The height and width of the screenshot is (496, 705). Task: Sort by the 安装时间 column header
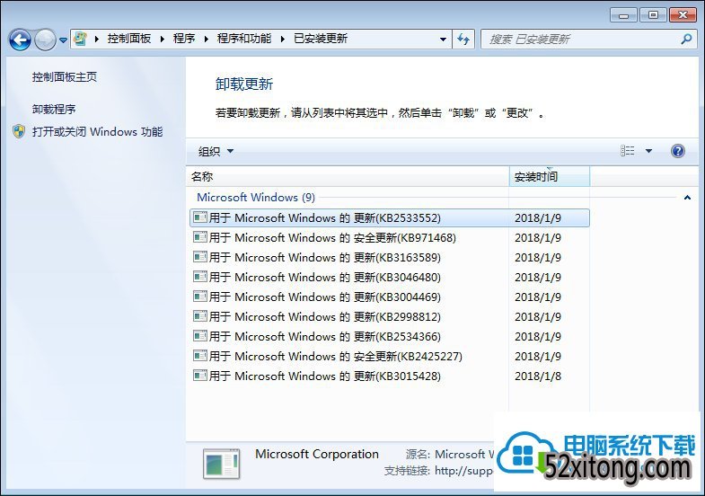pos(549,177)
